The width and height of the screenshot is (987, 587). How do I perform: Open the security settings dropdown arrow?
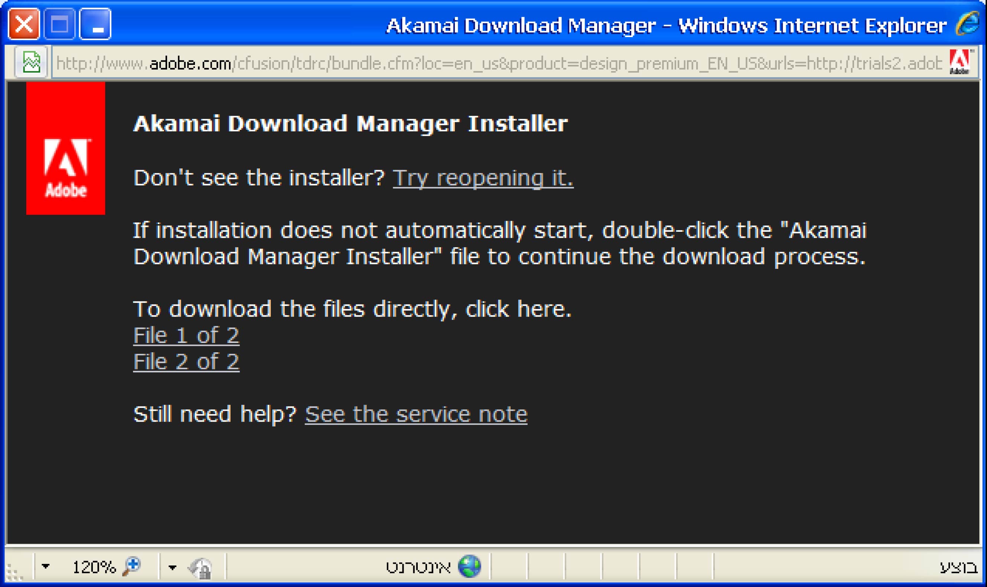[172, 568]
